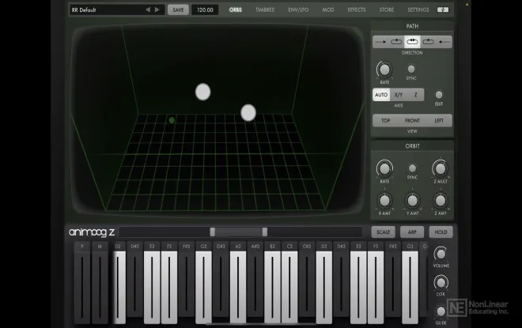
Task: Set axis mode to X/Y
Action: coord(399,95)
